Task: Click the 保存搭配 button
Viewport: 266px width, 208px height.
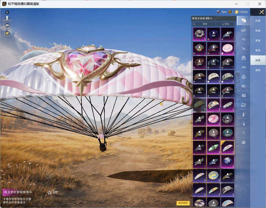Action: [183, 203]
